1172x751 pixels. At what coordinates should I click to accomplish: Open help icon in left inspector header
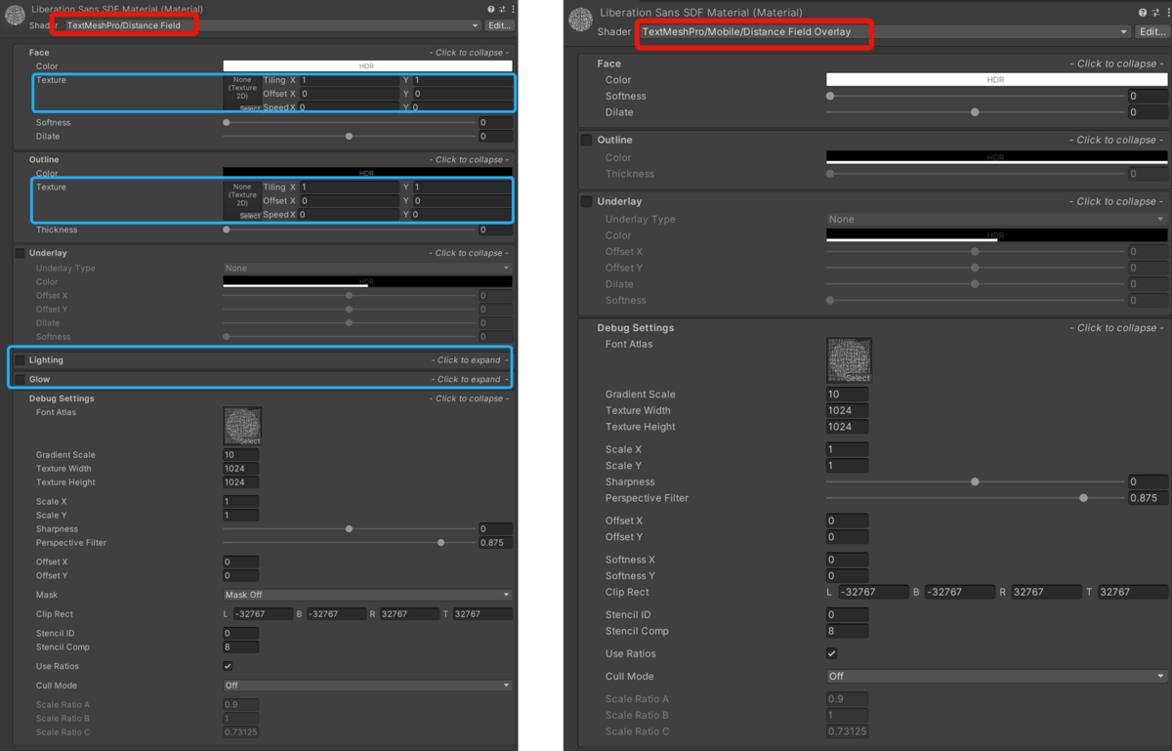pyautogui.click(x=491, y=9)
